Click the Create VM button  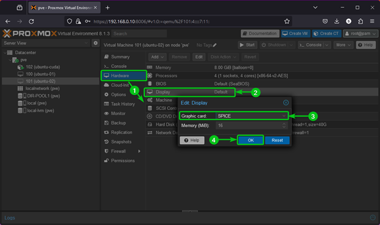[296, 33]
